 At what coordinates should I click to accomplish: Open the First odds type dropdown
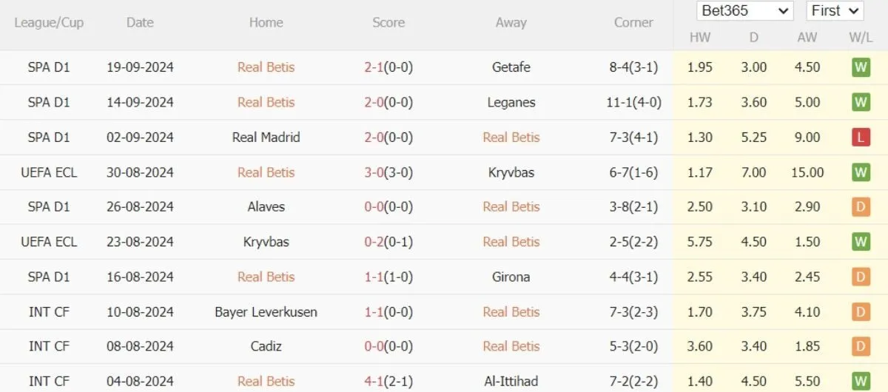(x=835, y=11)
